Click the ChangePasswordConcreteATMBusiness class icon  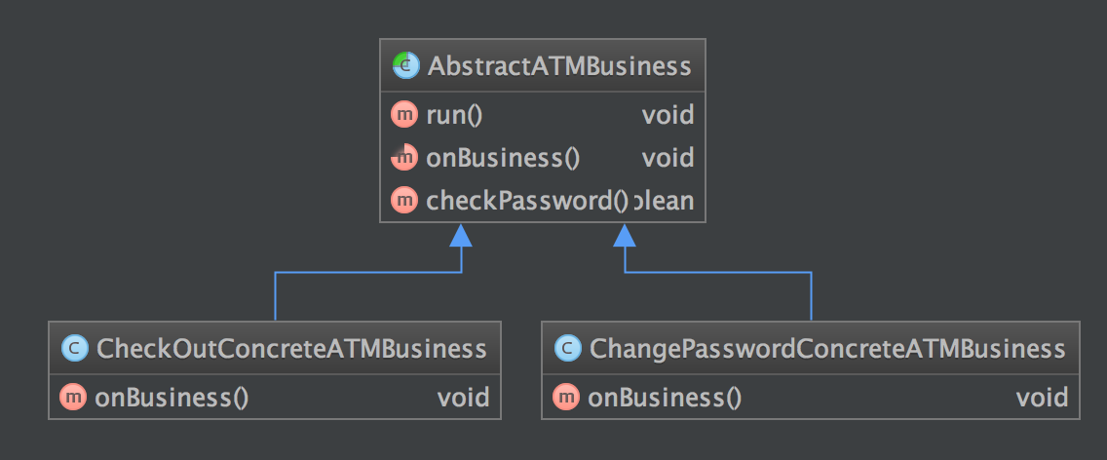pyautogui.click(x=566, y=348)
